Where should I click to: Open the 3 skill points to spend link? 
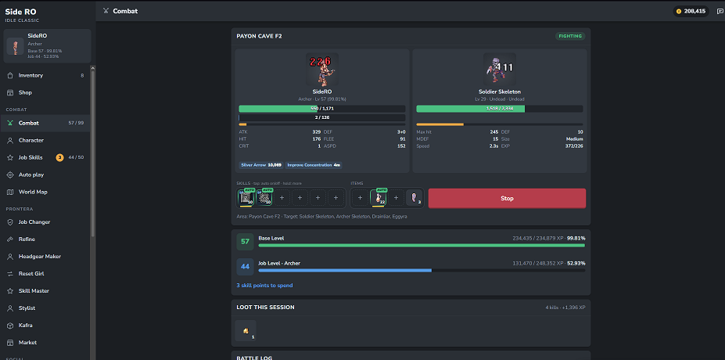click(264, 286)
